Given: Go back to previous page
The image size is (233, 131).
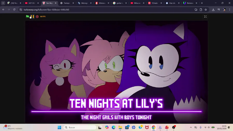Looking at the screenshot, I should click(x=3, y=10).
